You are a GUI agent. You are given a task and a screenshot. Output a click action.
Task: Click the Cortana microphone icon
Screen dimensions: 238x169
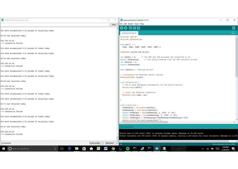click(x=55, y=149)
